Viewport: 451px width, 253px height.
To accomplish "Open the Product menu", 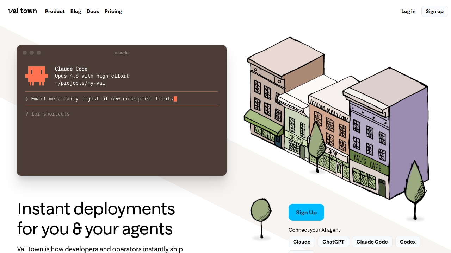I will [x=55, y=11].
